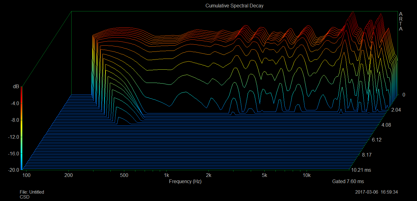The image size is (417, 201).
Task: Click the vertical ARTA label
Action: 401,22
